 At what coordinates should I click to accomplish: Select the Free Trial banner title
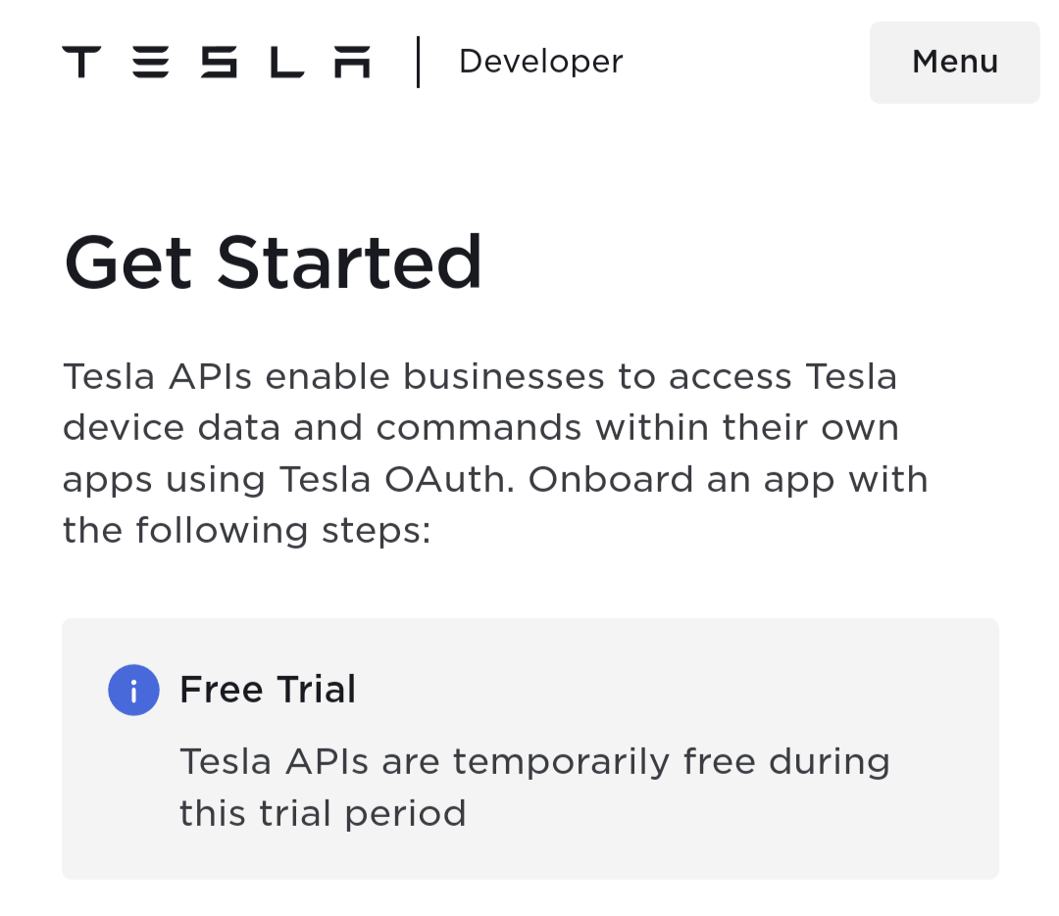pyautogui.click(x=268, y=690)
